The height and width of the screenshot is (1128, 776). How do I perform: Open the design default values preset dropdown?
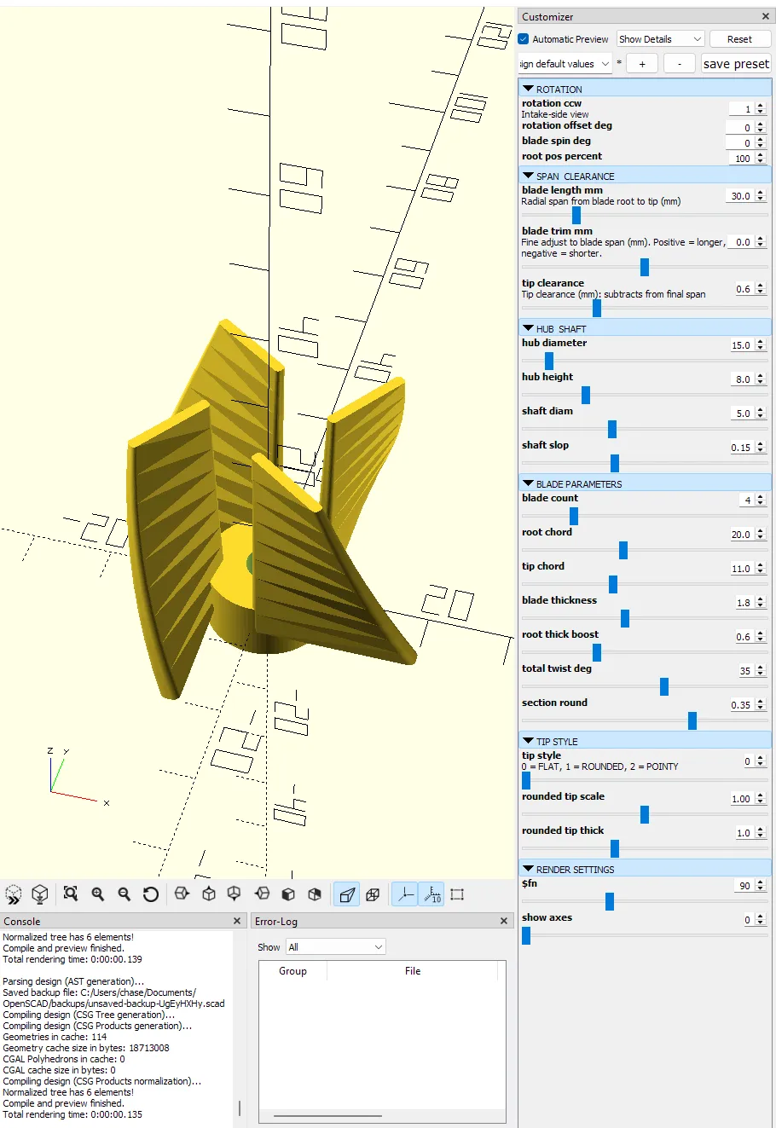click(x=565, y=64)
